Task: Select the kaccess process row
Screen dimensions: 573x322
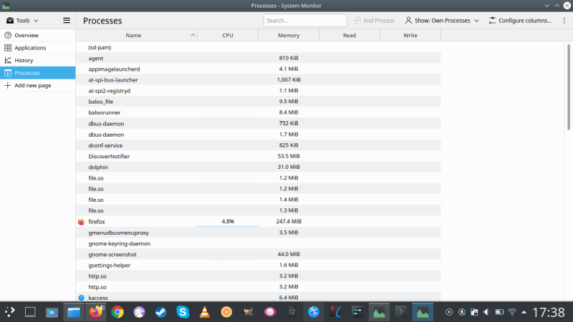Action: (x=259, y=298)
